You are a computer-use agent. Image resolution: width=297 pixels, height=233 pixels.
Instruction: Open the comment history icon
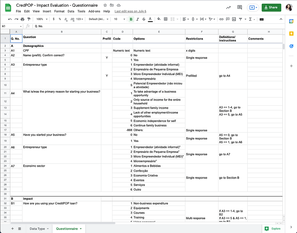240,7
